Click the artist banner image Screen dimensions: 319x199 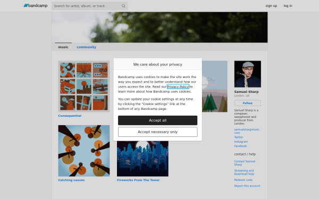click(159, 27)
